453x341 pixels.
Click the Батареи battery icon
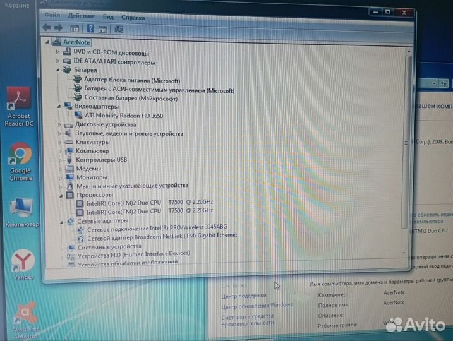point(67,69)
